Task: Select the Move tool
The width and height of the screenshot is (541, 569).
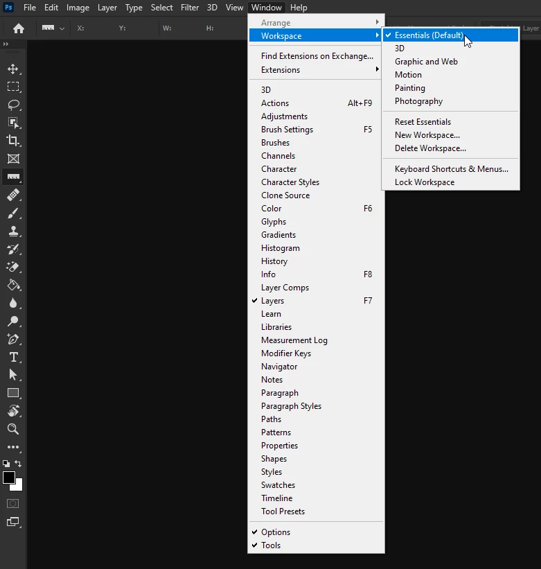Action: (x=13, y=69)
